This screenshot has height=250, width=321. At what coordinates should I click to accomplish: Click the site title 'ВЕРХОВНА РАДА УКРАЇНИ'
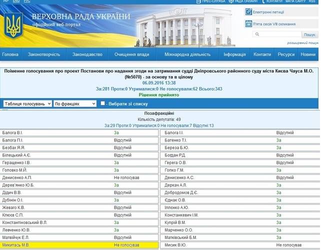pyautogui.click(x=81, y=16)
